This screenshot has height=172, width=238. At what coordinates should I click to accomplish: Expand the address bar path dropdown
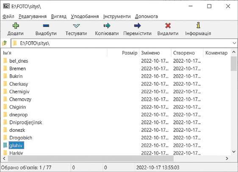234,43
